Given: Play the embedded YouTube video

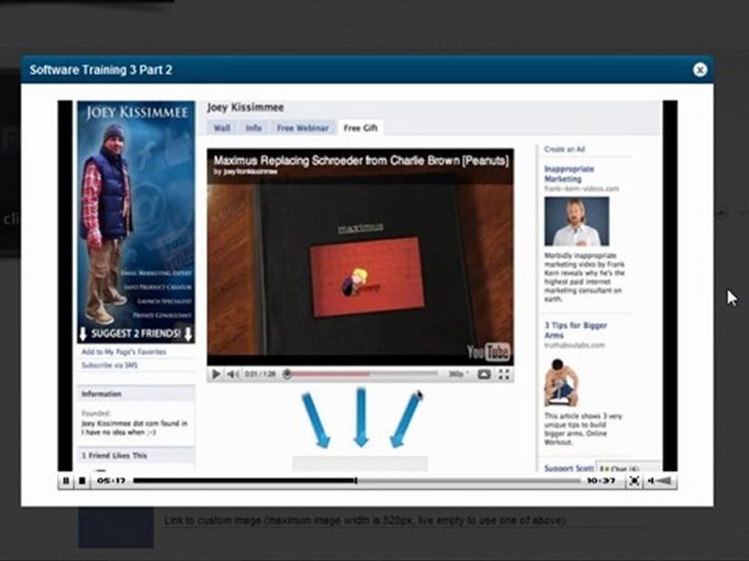Looking at the screenshot, I should [x=215, y=375].
